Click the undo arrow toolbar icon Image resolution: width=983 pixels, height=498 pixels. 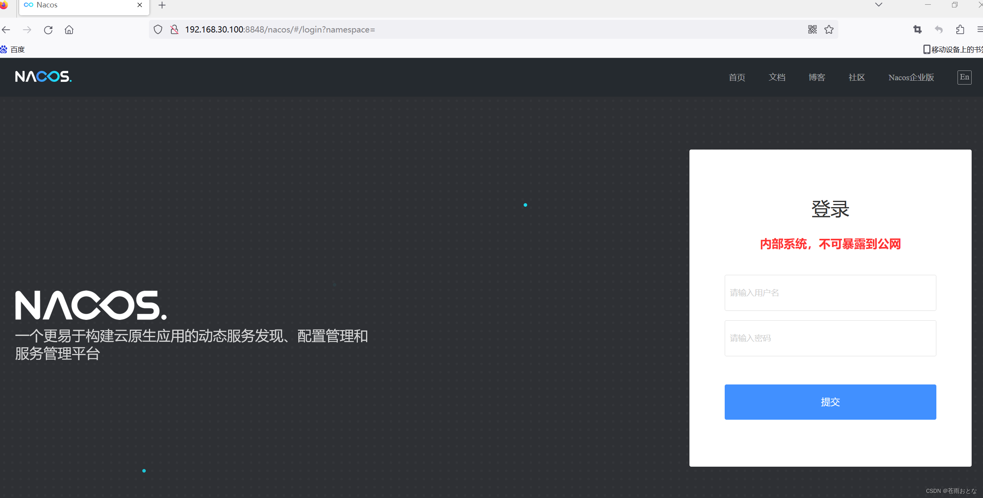coord(939,29)
